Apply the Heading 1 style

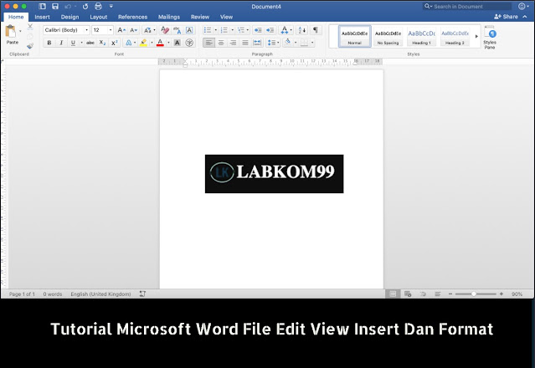(x=421, y=37)
